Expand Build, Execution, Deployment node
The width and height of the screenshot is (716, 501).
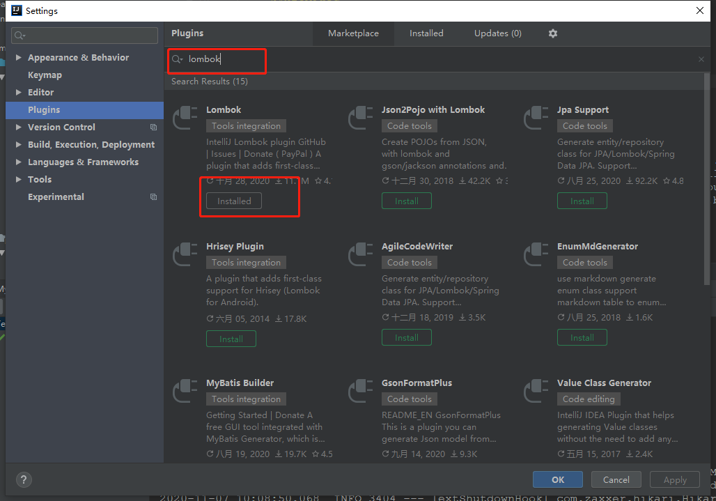19,144
